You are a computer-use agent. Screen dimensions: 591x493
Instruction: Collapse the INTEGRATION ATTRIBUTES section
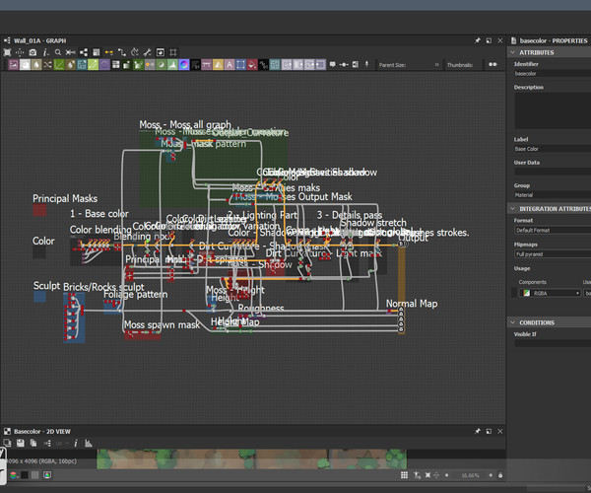(512, 209)
